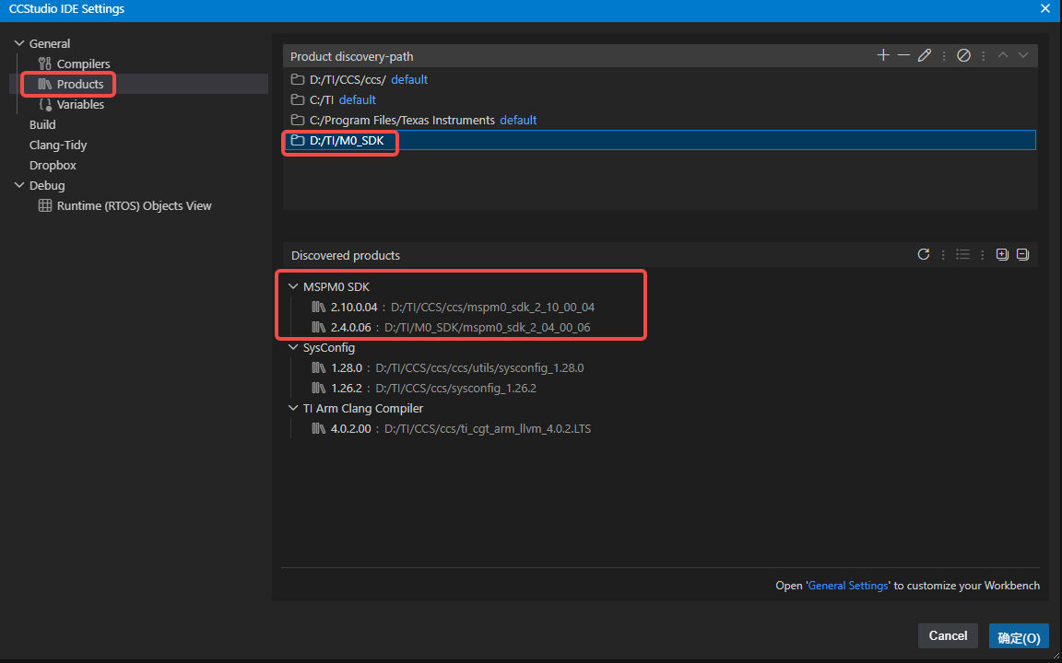Click library icon beside SysConfig 1.28.0
This screenshot has width=1062, height=663.
pos(319,368)
